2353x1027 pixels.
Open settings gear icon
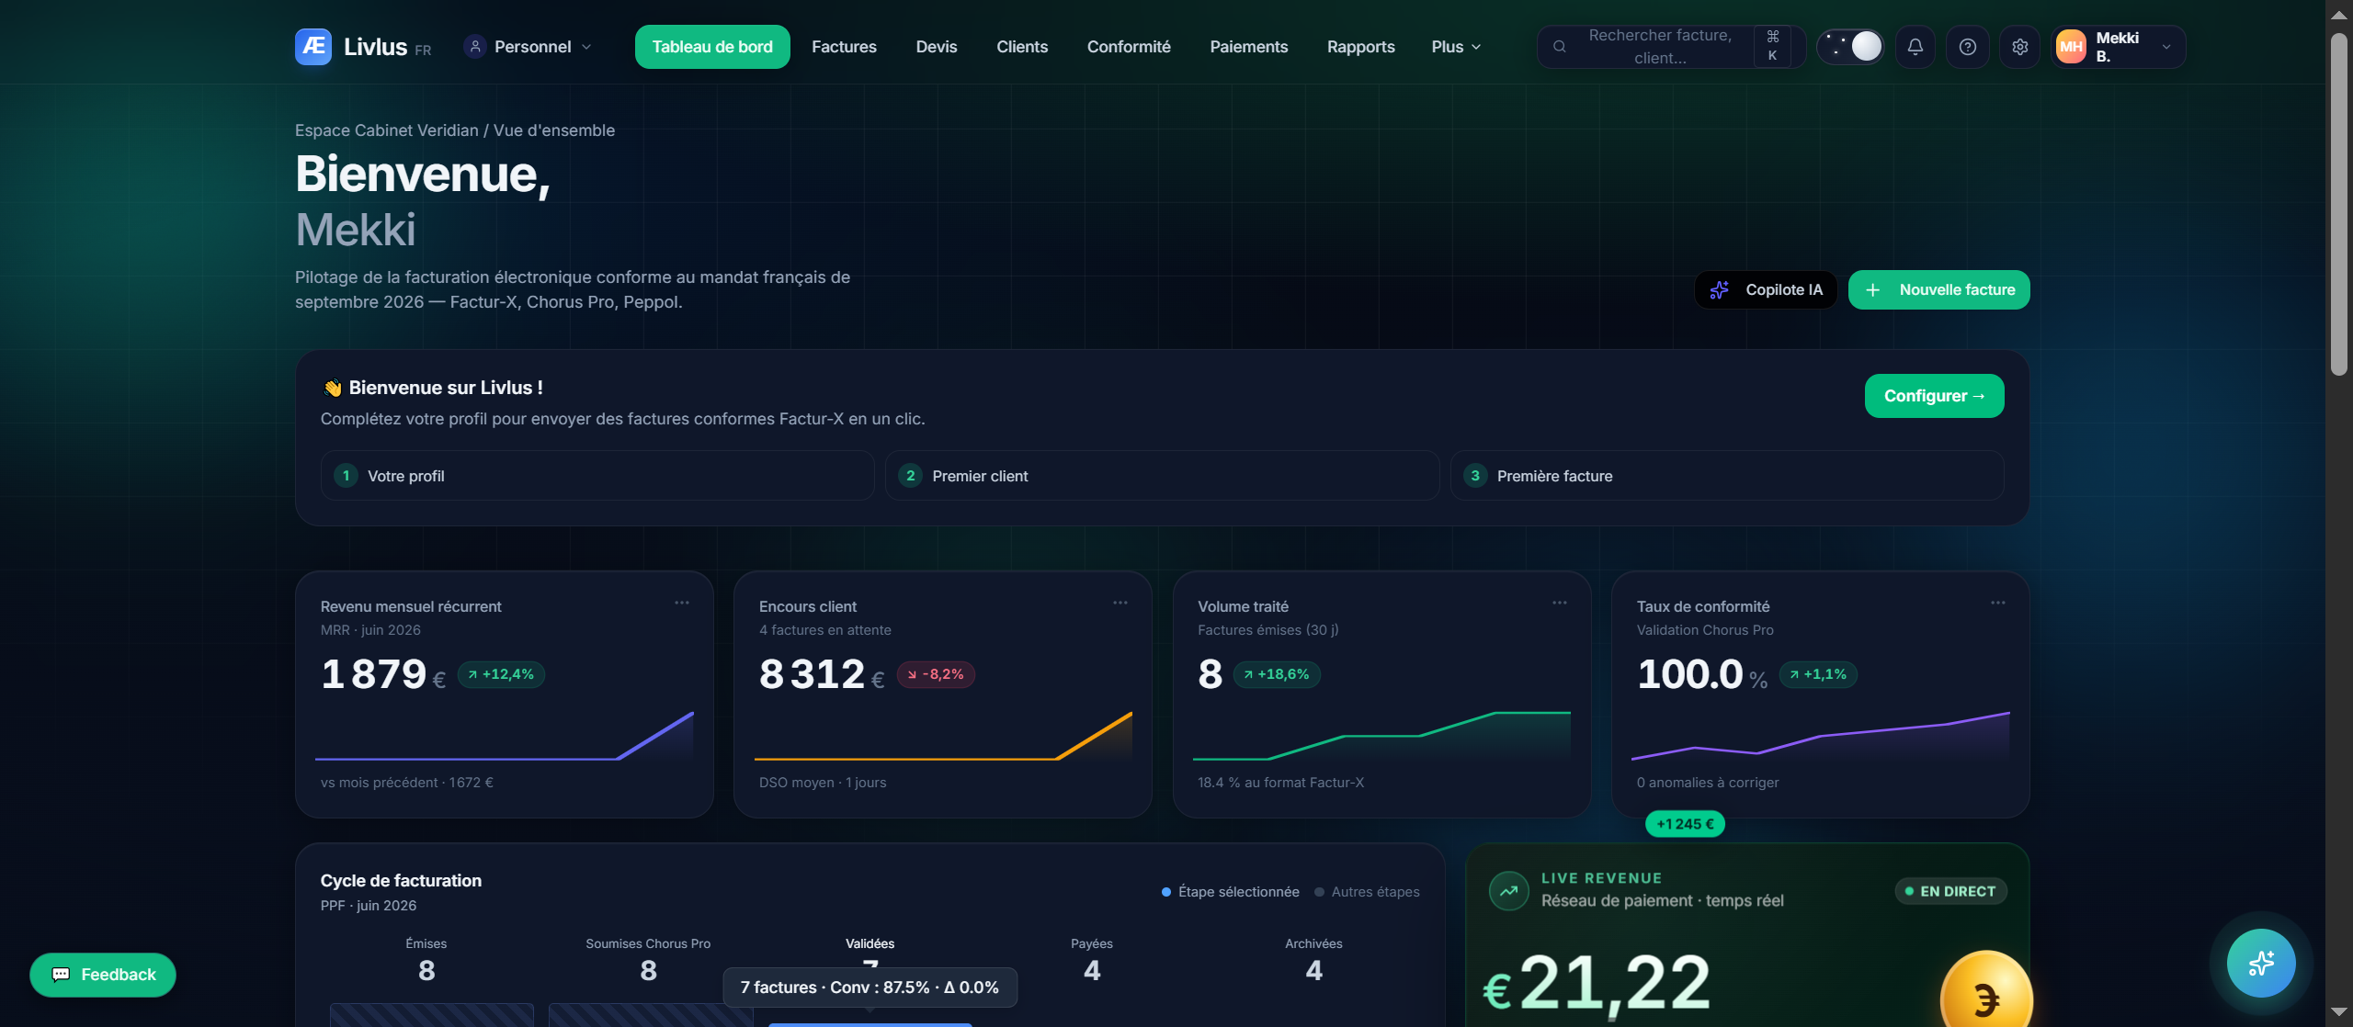[2020, 47]
